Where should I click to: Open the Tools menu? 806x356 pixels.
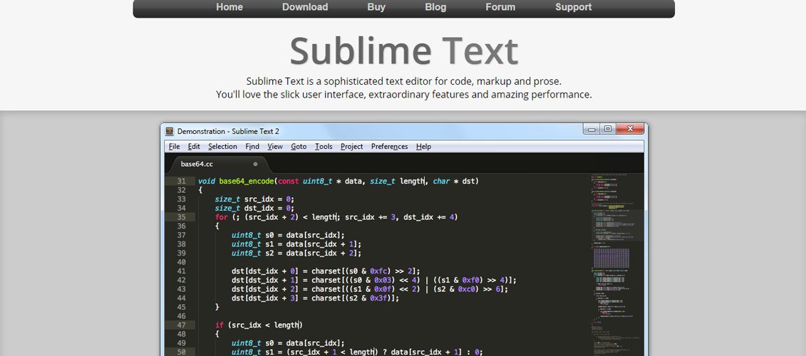click(324, 147)
